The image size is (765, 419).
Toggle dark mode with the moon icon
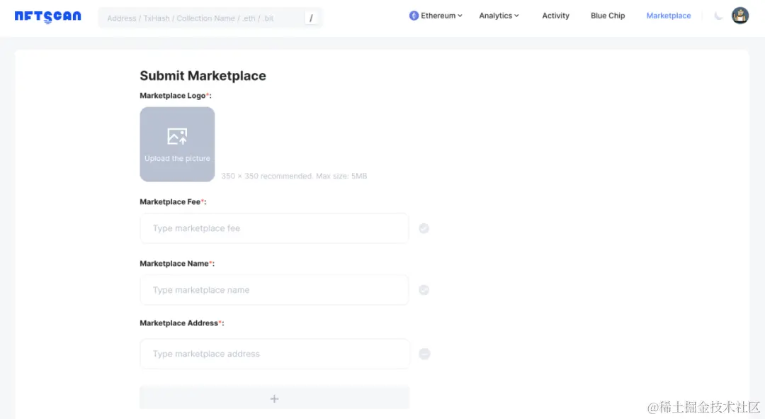point(718,16)
